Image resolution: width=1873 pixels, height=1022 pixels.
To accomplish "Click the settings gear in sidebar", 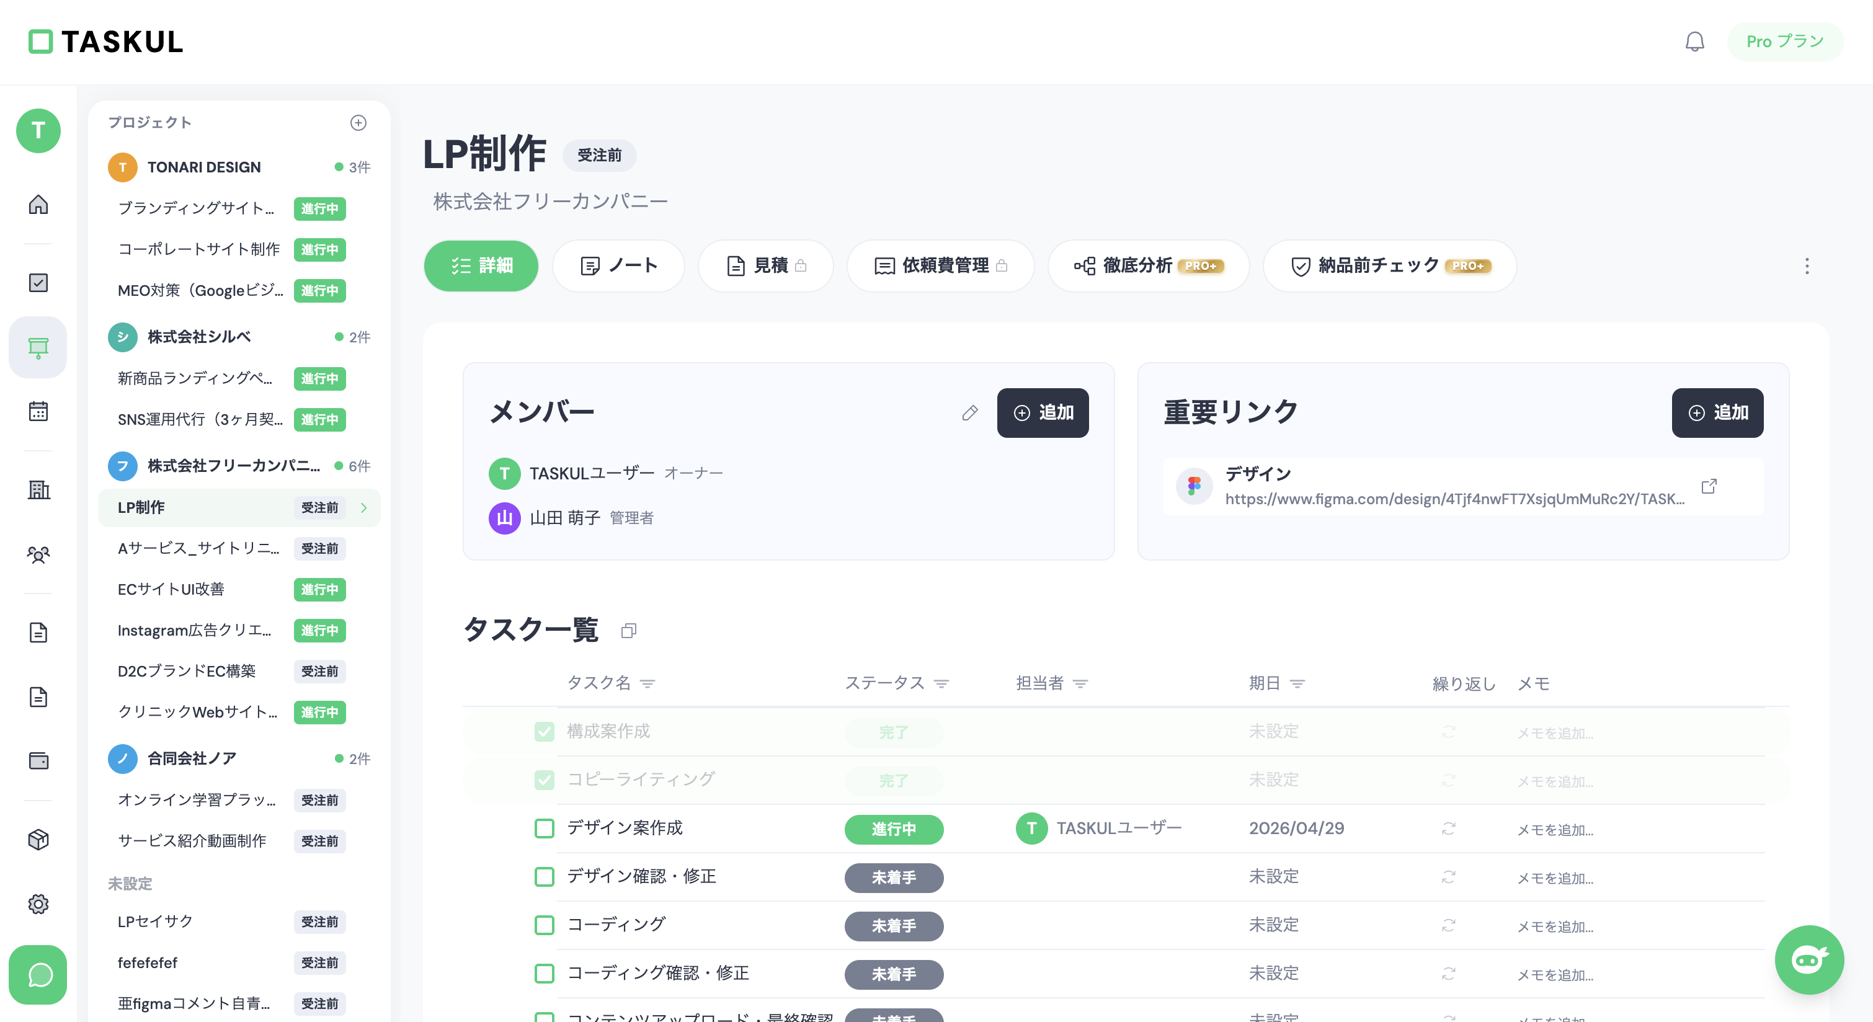I will [38, 904].
